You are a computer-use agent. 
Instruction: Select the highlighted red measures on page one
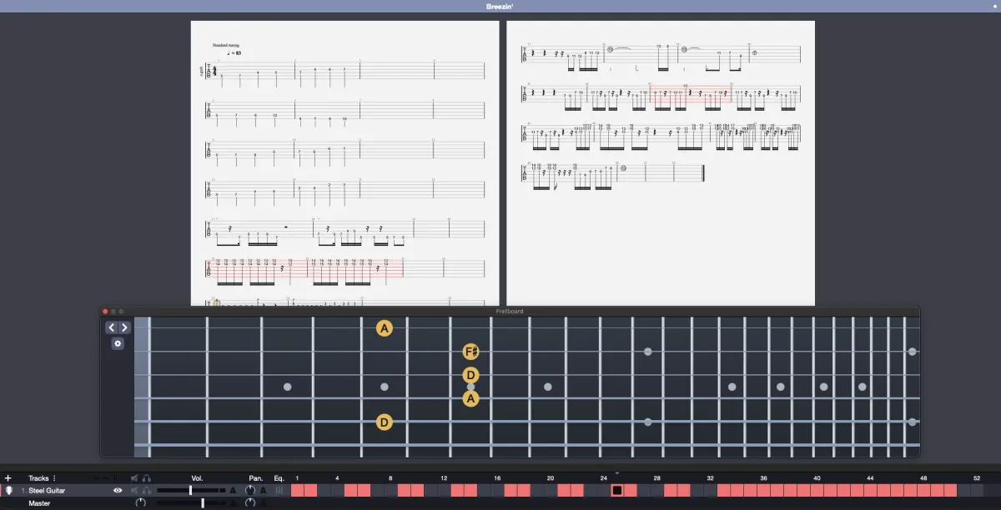coord(305,269)
